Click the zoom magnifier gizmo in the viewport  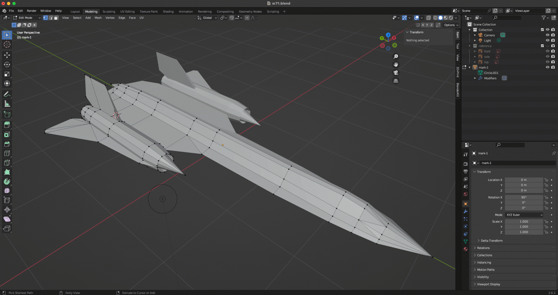[x=396, y=56]
